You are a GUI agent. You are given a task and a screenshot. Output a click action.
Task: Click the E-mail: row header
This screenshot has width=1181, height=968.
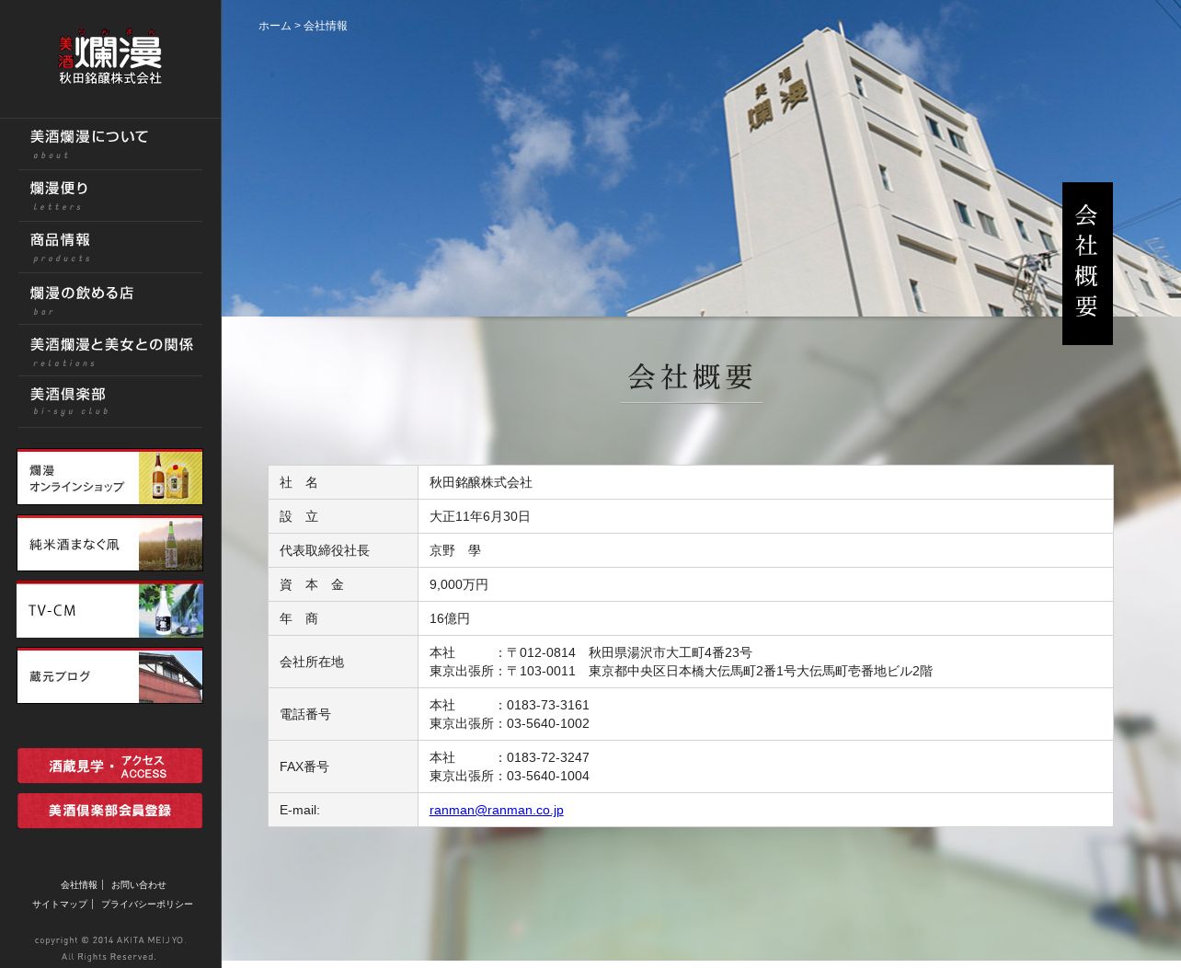tap(343, 810)
